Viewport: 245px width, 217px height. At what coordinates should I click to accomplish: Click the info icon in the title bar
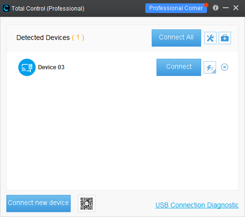(216, 8)
